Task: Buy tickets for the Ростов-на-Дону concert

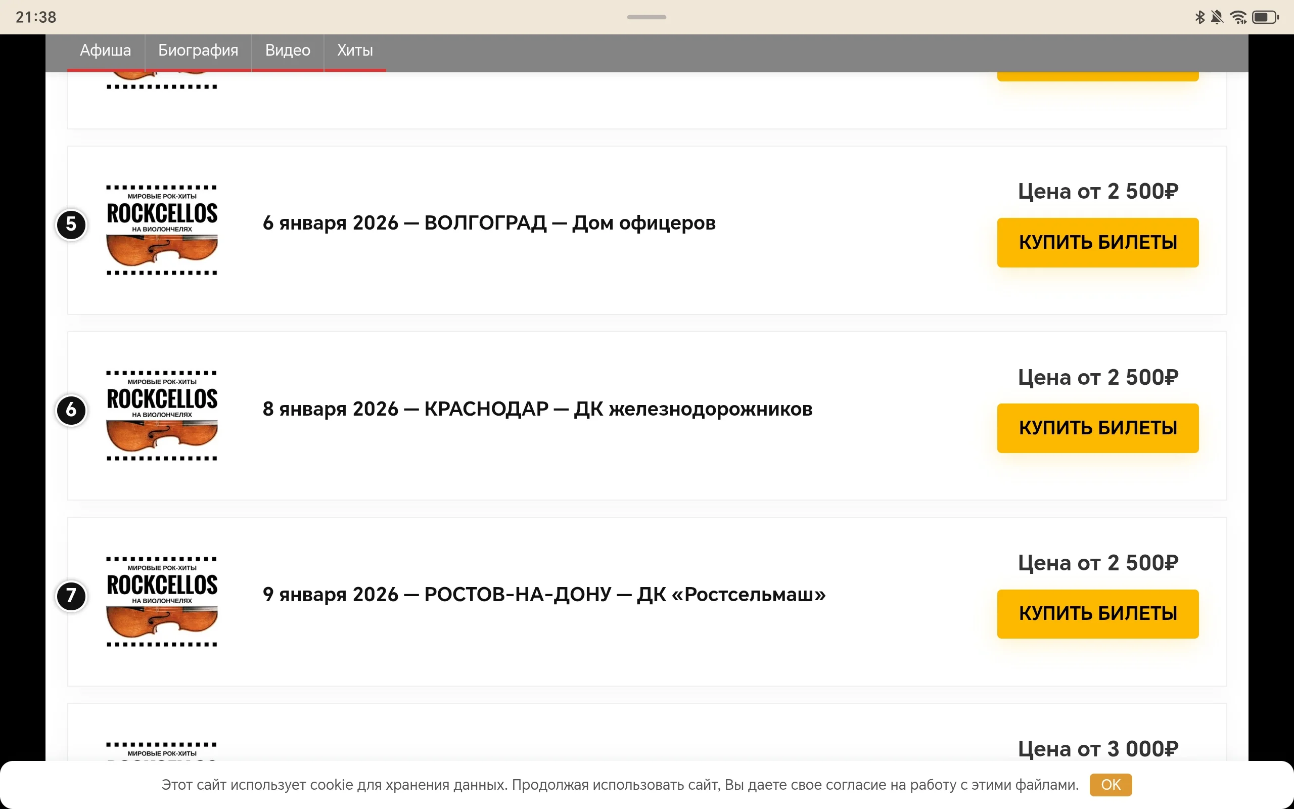Action: tap(1097, 614)
